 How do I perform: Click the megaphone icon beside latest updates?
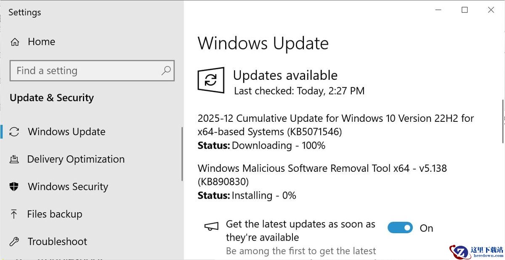[211, 227]
